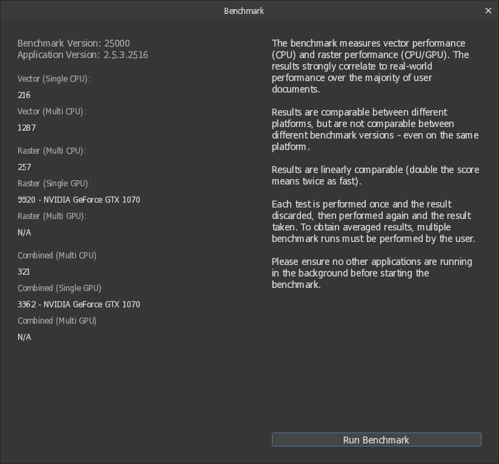Select the 3362 GTX 1070 combined result
The height and width of the screenshot is (464, 499).
tap(79, 304)
